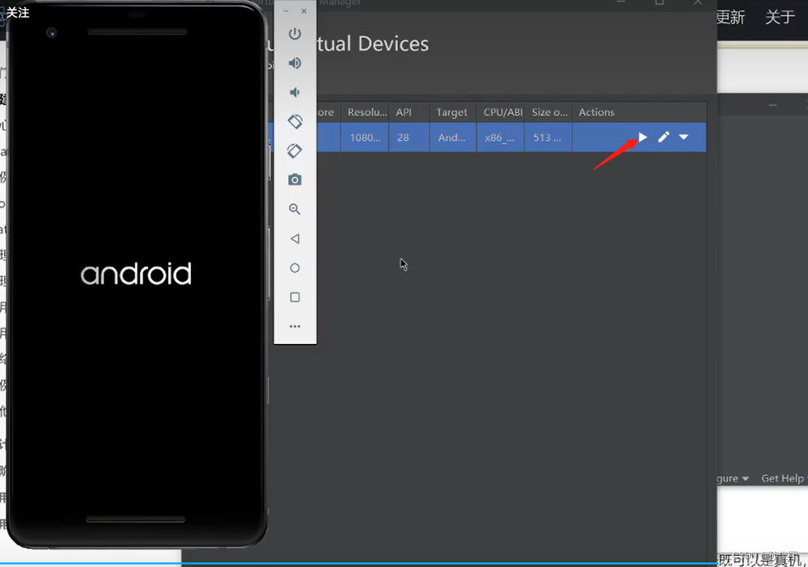Click the 关注 follow button
Image resolution: width=808 pixels, height=567 pixels.
18,12
